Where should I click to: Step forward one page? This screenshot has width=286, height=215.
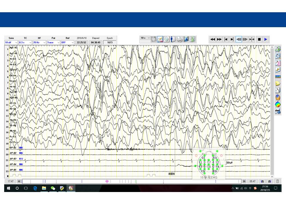(245, 39)
